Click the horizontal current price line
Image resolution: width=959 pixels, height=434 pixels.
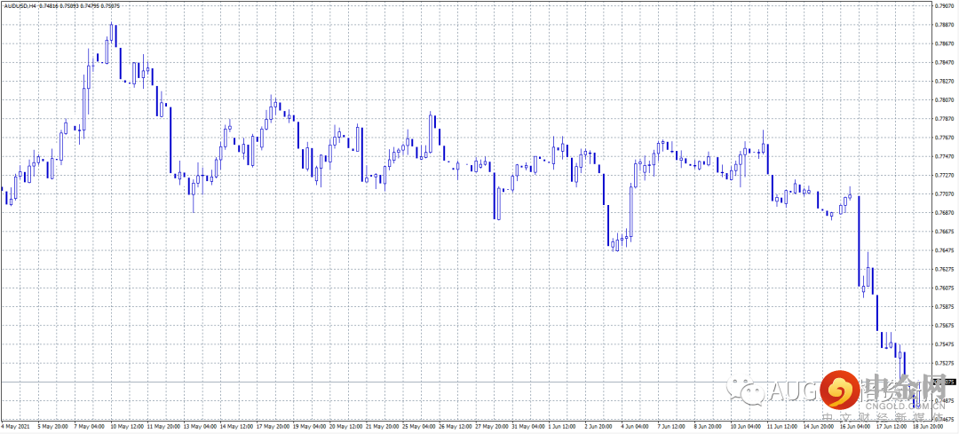[x=464, y=382]
